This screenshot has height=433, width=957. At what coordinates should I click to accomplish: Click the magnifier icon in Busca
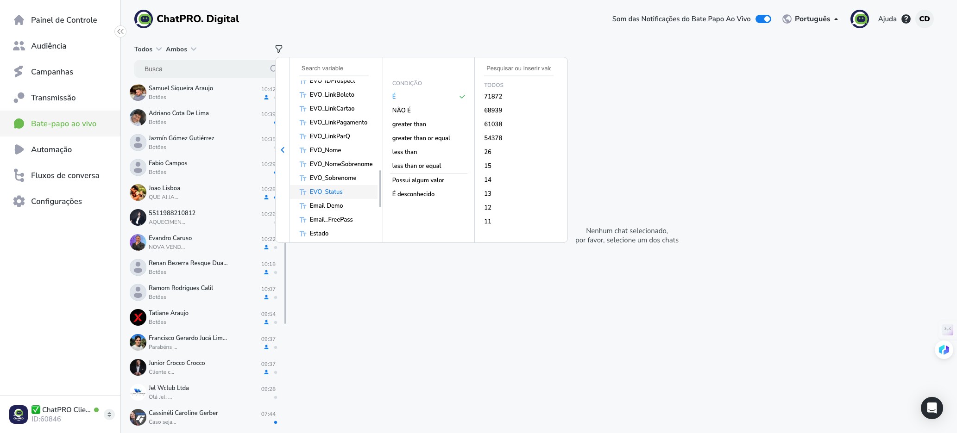(273, 68)
